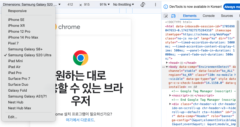Click the ellipsis inside the noscript tag
Screen dimensions: 240x127
[192, 96]
